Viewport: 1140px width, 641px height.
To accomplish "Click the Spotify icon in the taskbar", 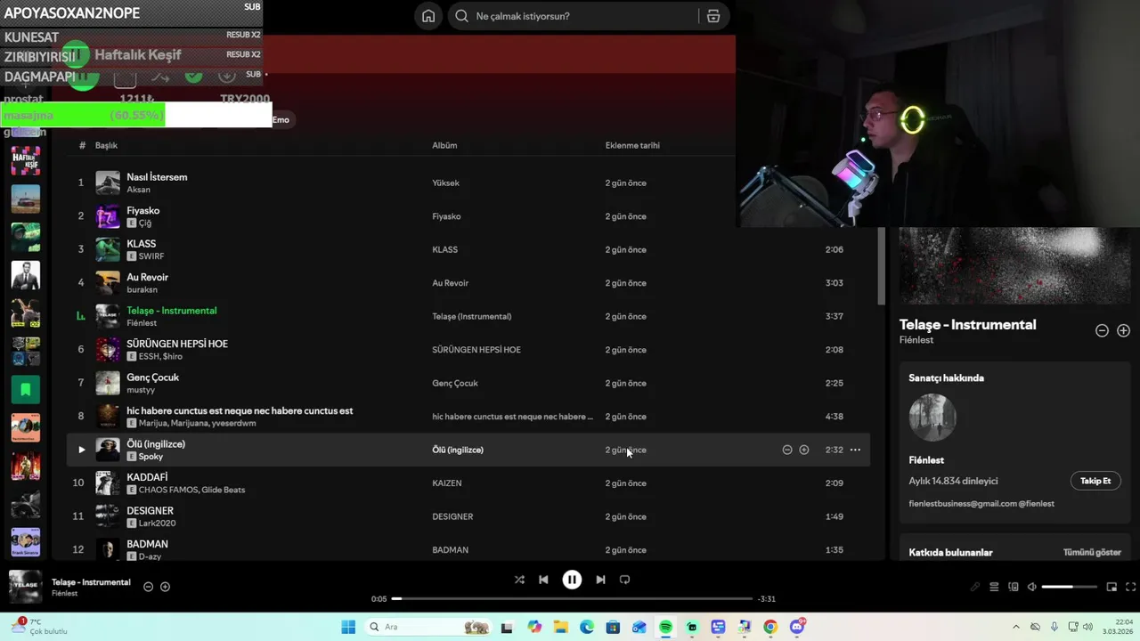I will tap(665, 627).
